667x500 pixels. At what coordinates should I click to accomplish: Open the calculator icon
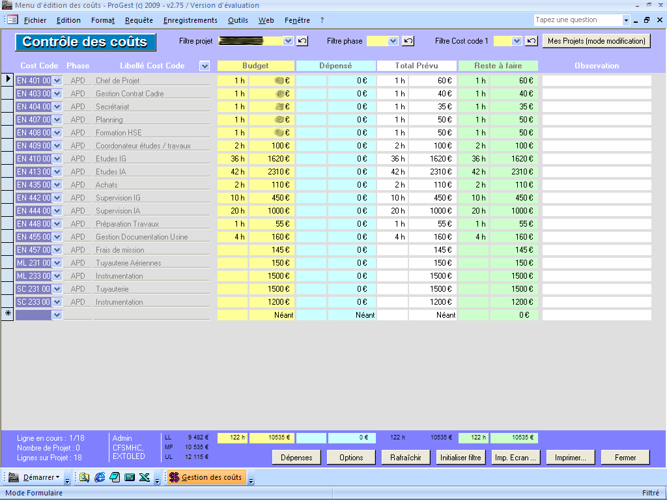[130, 477]
